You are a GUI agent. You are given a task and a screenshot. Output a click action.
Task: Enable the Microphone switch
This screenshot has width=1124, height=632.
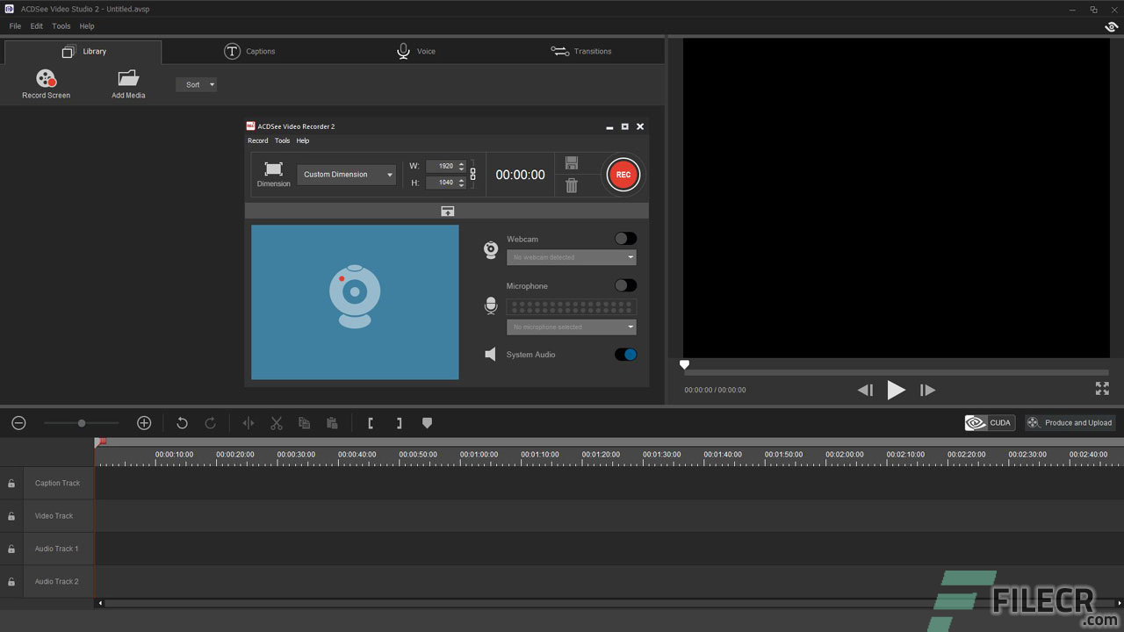pyautogui.click(x=625, y=285)
